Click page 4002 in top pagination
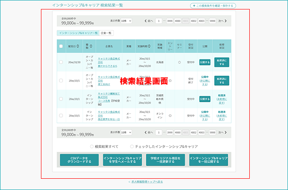288x190 pixels. [193, 21]
